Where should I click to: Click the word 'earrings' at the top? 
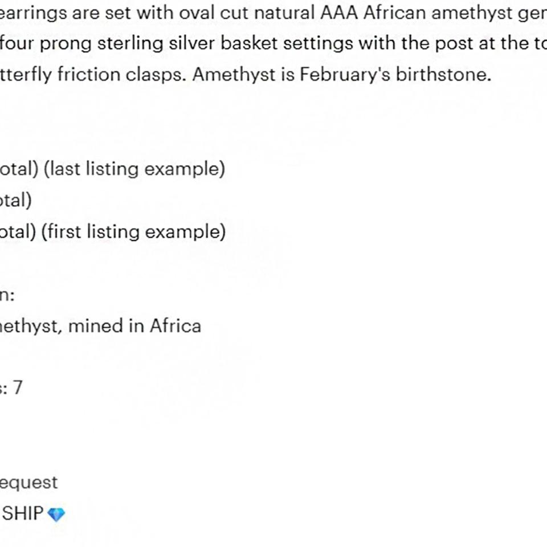pyautogui.click(x=33, y=13)
